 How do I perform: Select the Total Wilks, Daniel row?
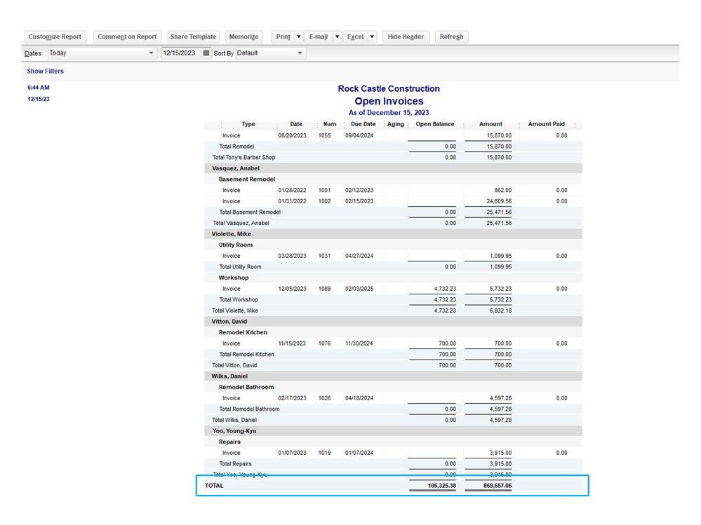click(x=394, y=420)
